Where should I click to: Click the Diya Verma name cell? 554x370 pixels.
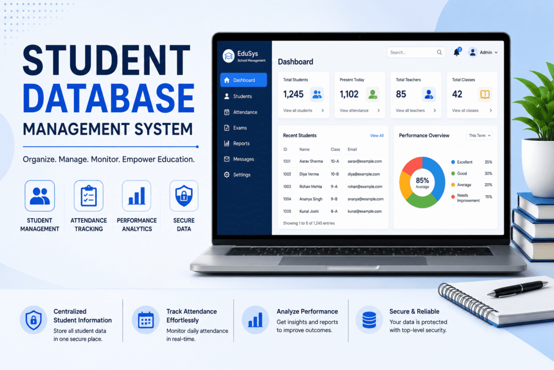coord(309,174)
